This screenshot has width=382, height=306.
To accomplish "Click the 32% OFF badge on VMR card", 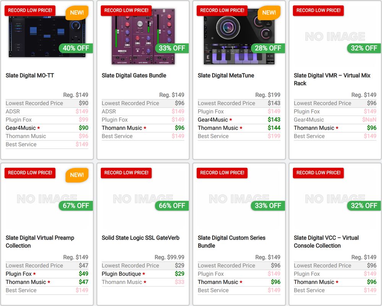I will 364,48.
